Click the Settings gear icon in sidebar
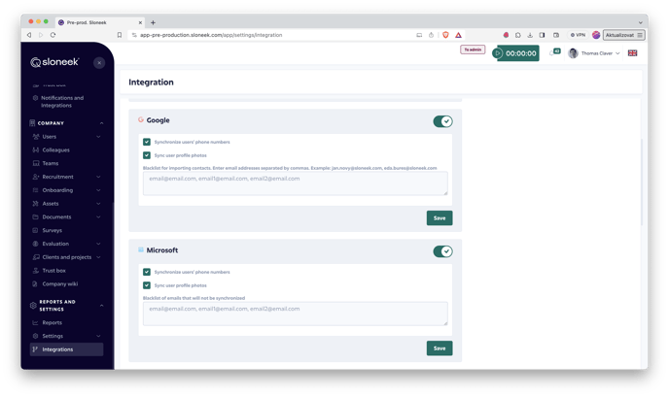Image resolution: width=669 pixels, height=397 pixels. coord(36,336)
